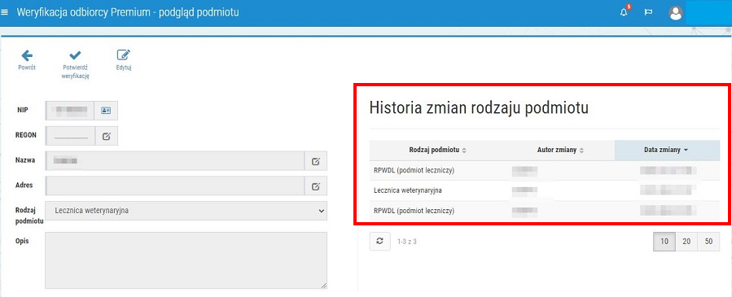This screenshot has height=297, width=732.
Task: Open the user profile avatar
Action: coord(676,13)
